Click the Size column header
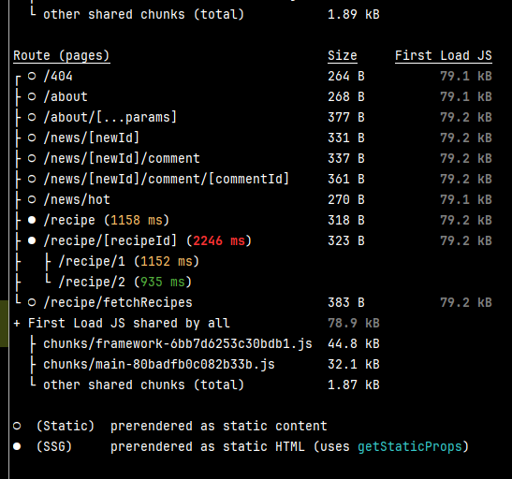512x479 pixels. pyautogui.click(x=343, y=56)
